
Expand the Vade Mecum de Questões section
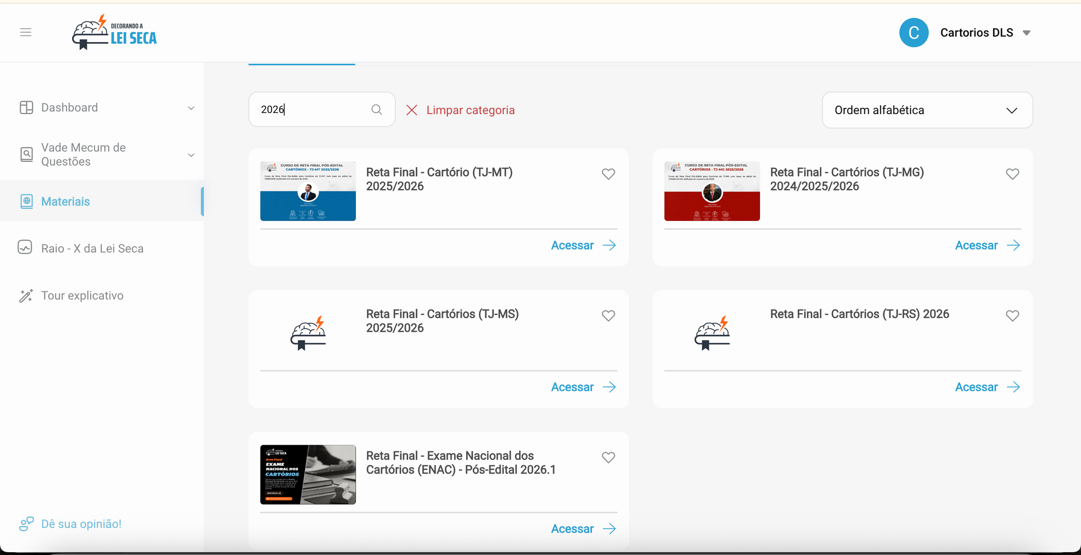coord(191,155)
